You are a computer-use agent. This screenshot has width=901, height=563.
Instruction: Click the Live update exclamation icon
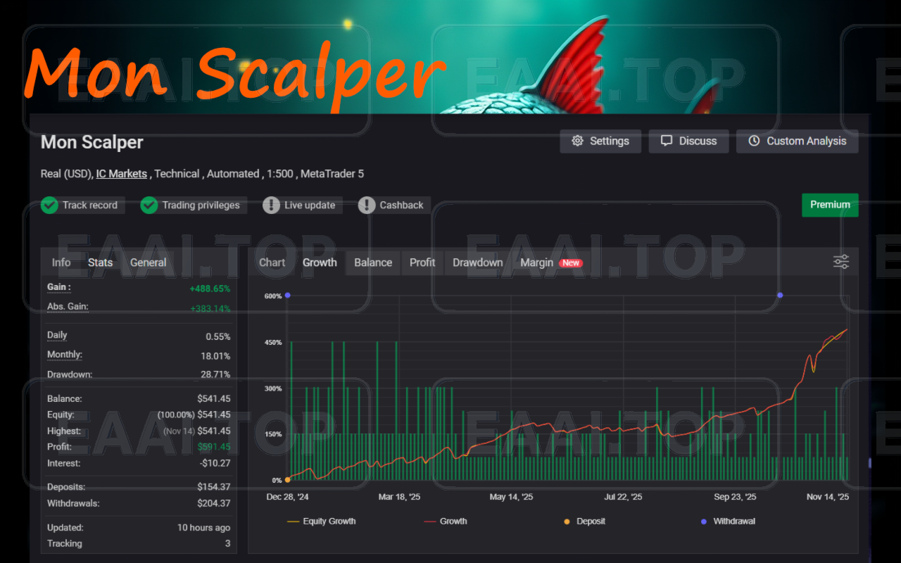(271, 205)
